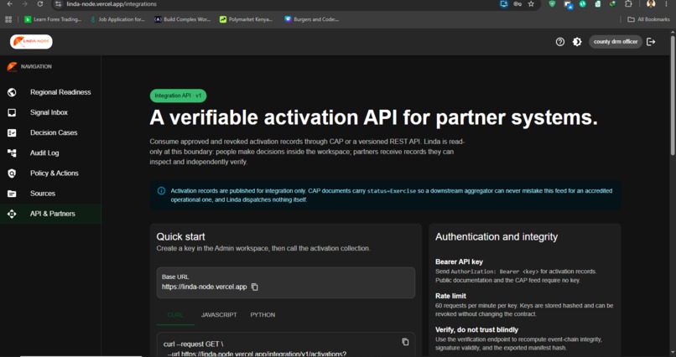Open the Decision Cases checklist icon

[x=12, y=132]
